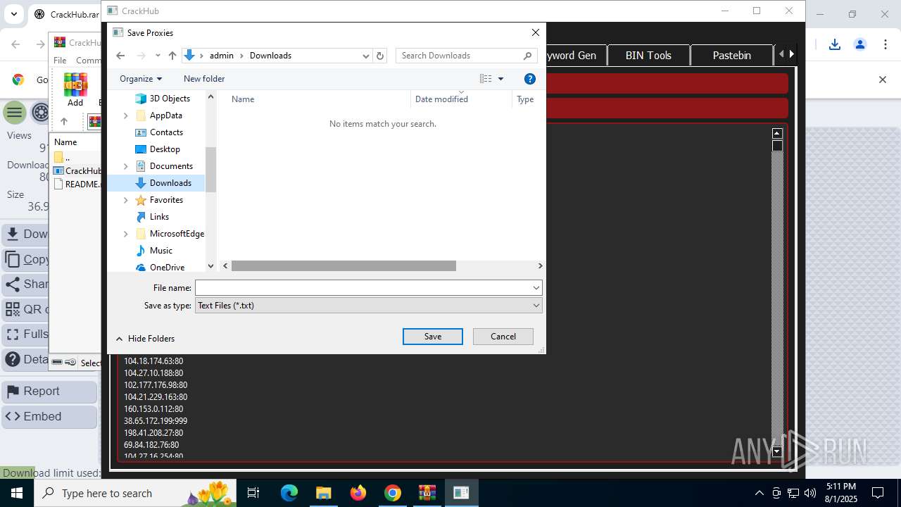Screen dimensions: 901x507
Task: Collapse folders with Hide Folders
Action: pos(145,339)
